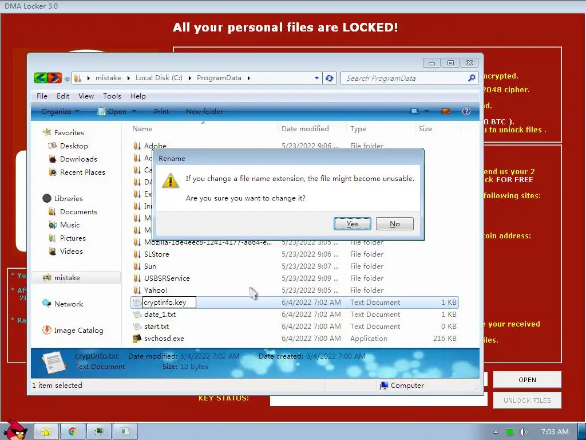Image resolution: width=586 pixels, height=440 pixels.
Task: Create a New folder from toolbar
Action: pos(204,112)
